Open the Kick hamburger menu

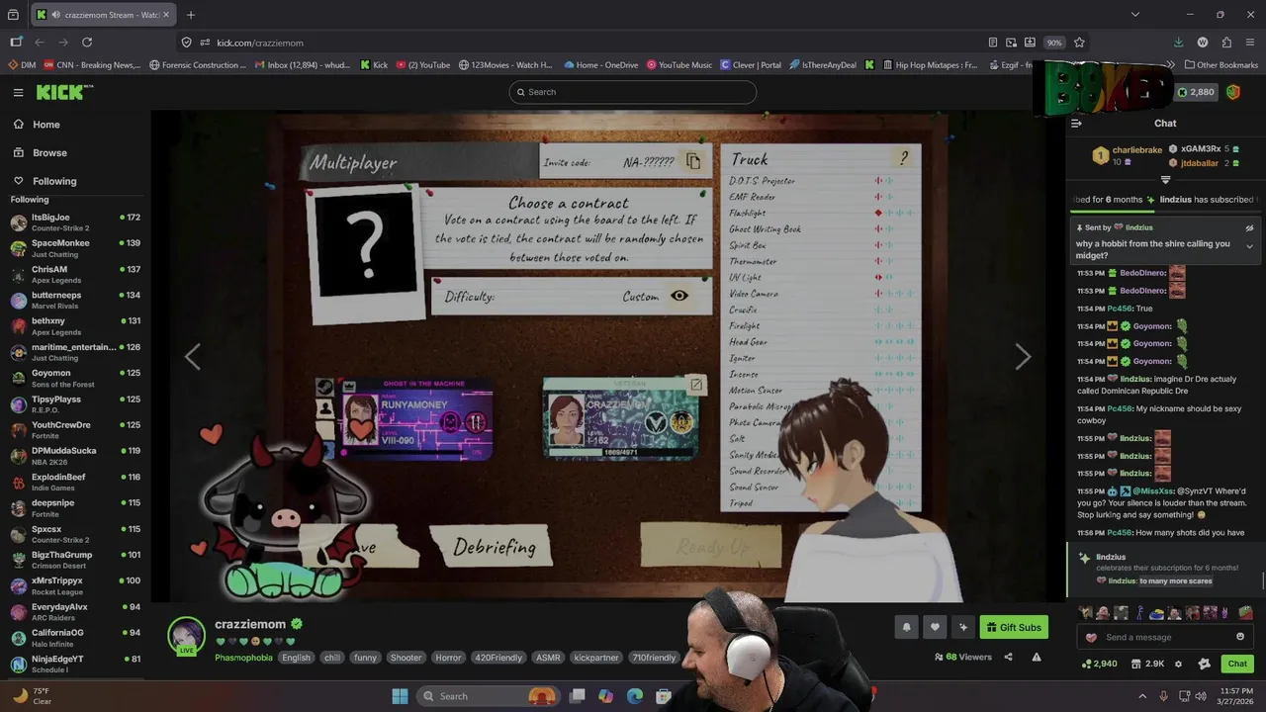click(x=18, y=92)
